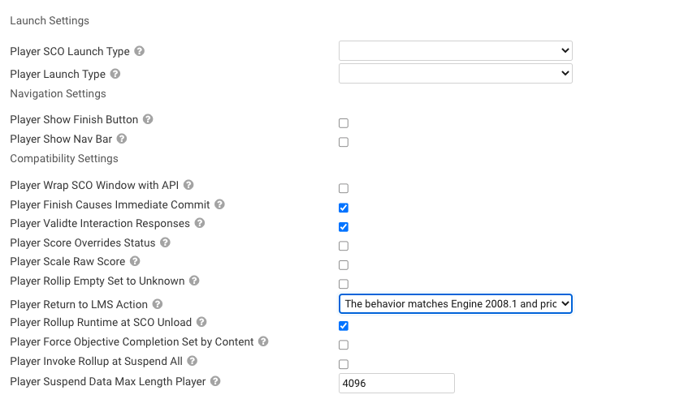Open the Player SCO Launch Type dropdown

point(456,51)
